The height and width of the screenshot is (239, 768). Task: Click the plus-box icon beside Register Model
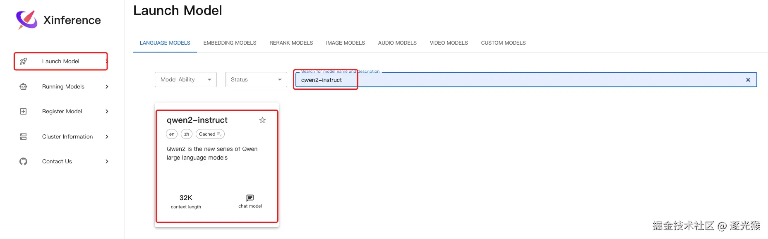[24, 111]
